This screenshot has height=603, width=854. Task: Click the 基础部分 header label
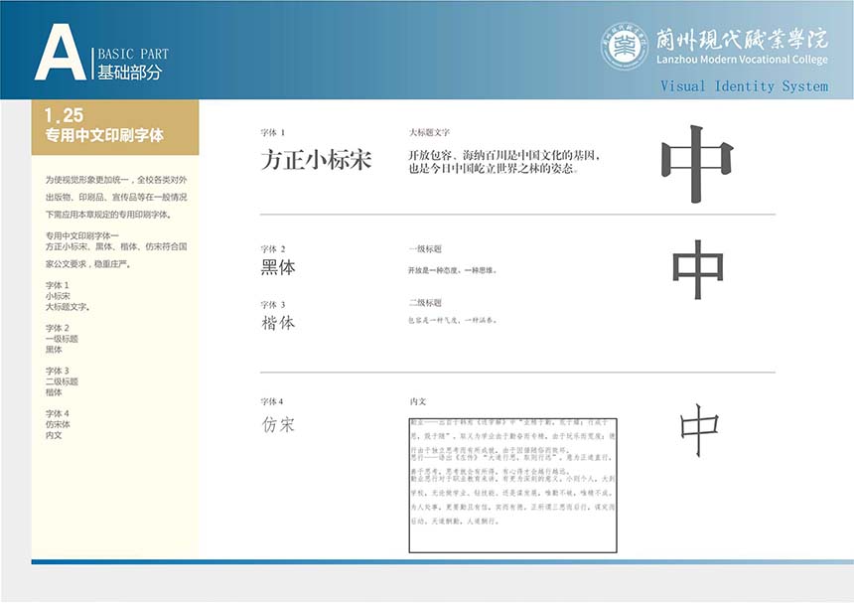(x=129, y=73)
